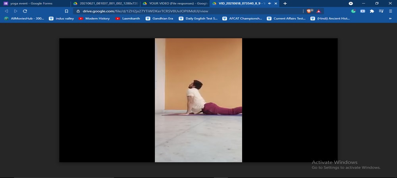
Task: Open a new browser tab
Action: pyautogui.click(x=285, y=4)
